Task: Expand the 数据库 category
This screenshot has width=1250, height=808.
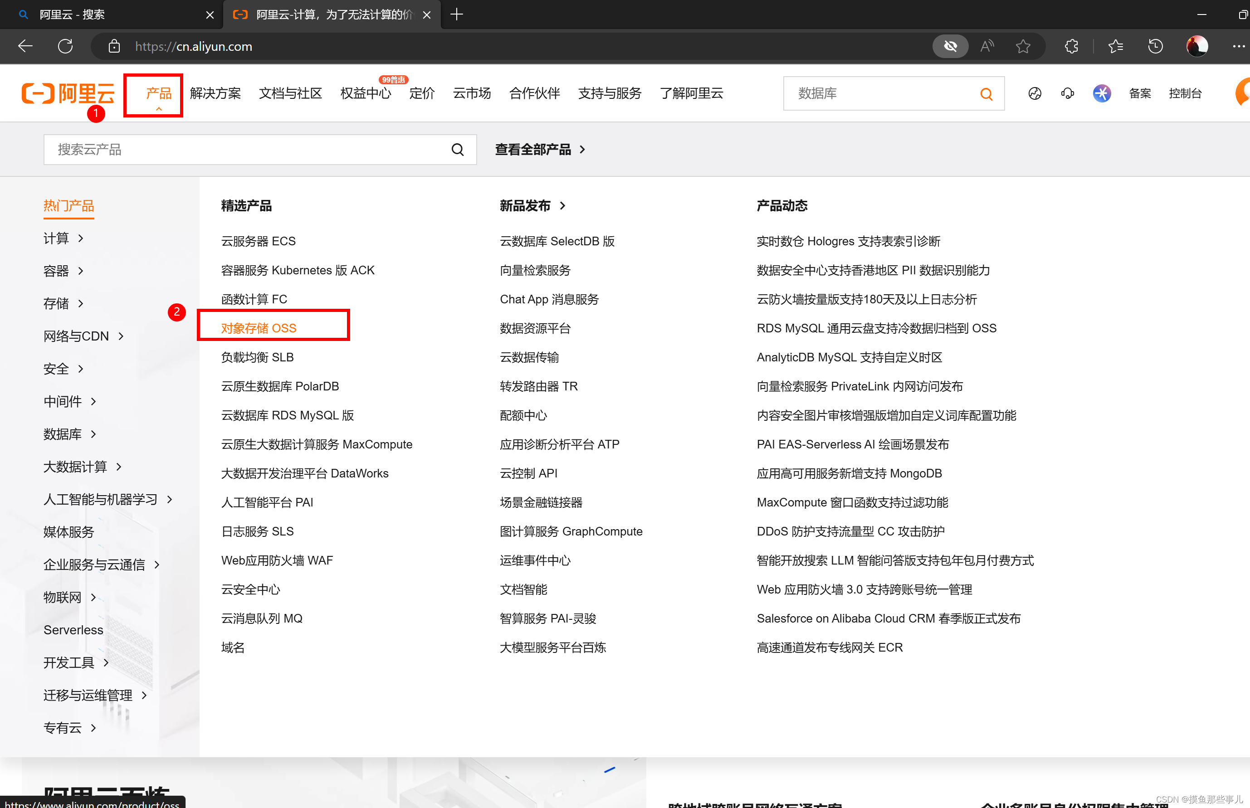Action: coord(70,434)
